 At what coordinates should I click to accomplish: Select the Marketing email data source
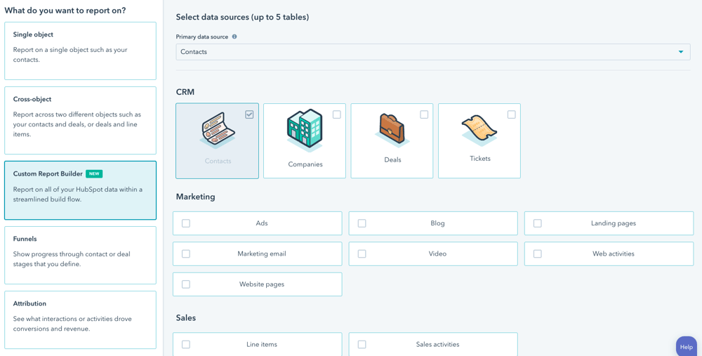(x=258, y=254)
